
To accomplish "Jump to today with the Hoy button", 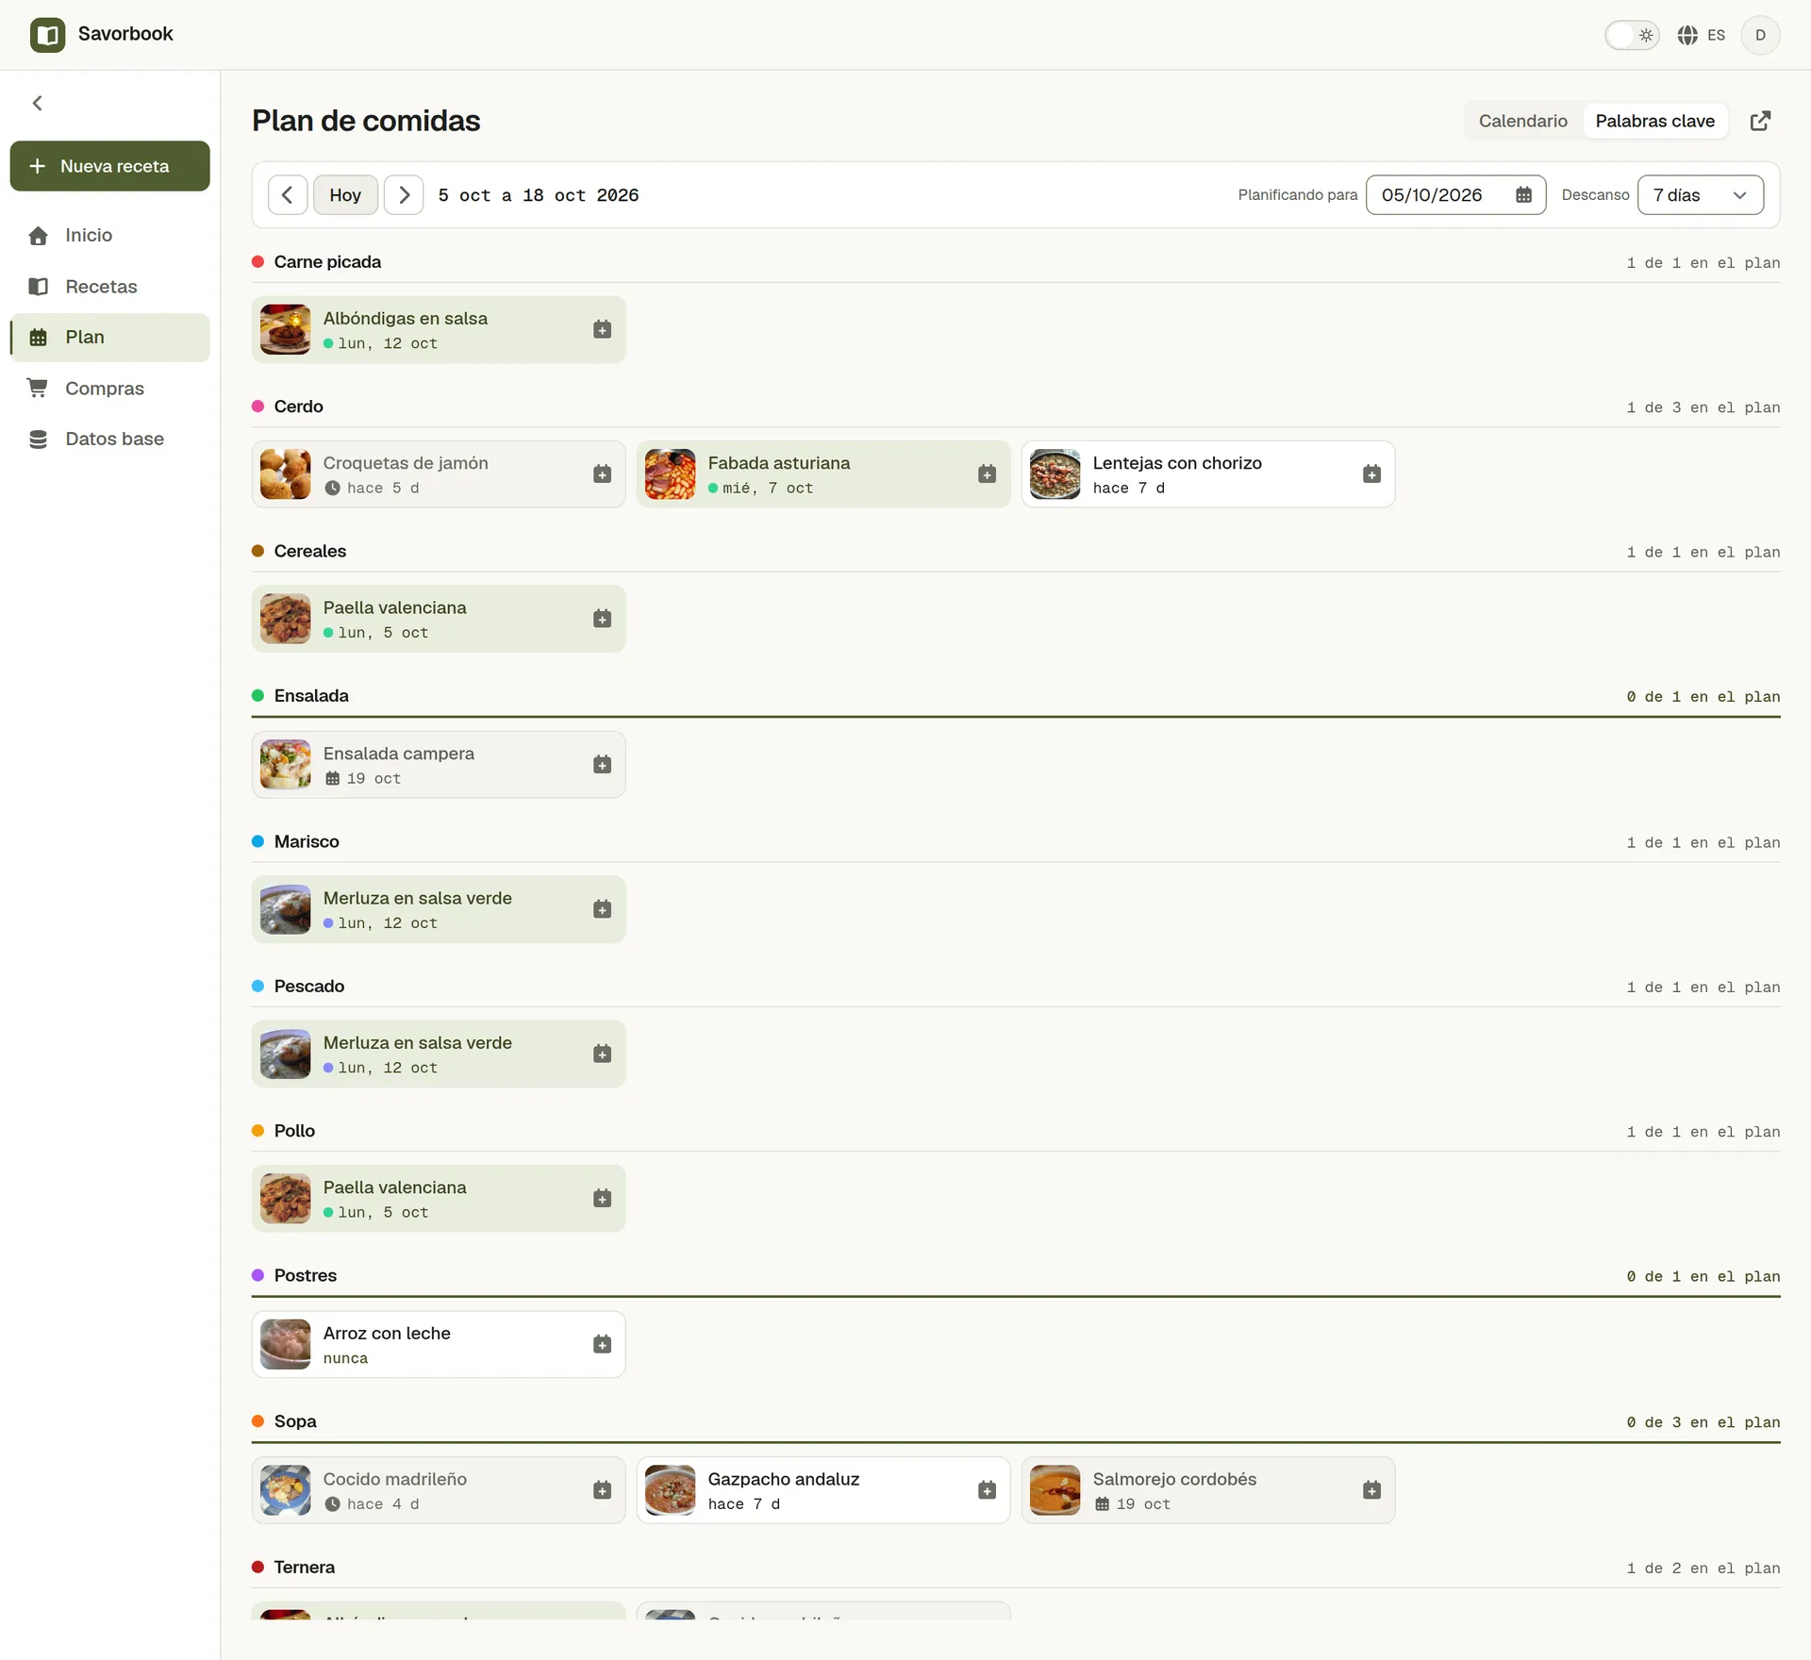I will (345, 195).
